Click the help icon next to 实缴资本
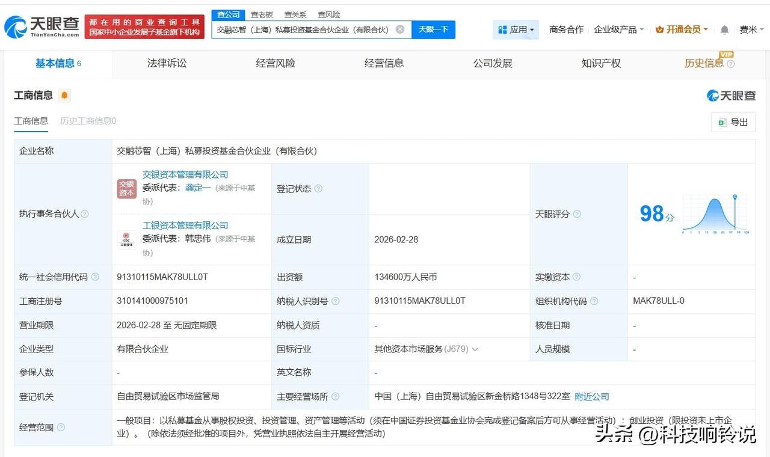The width and height of the screenshot is (770, 457). click(576, 277)
